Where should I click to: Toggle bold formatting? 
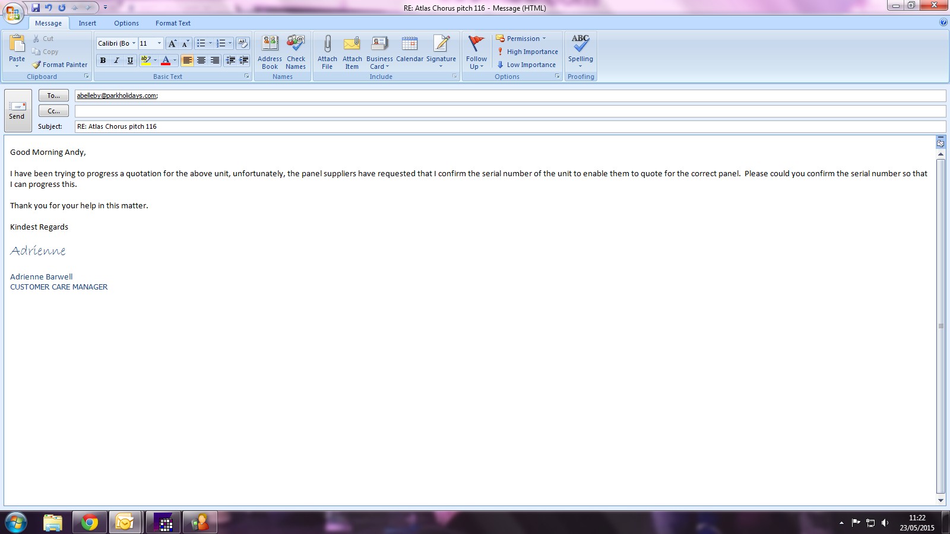[x=103, y=61]
